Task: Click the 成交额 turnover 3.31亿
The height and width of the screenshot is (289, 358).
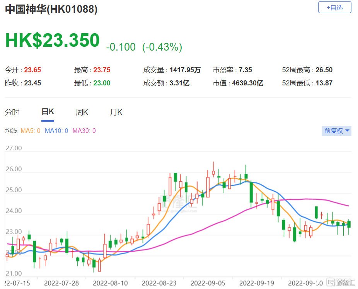Action: [x=179, y=83]
